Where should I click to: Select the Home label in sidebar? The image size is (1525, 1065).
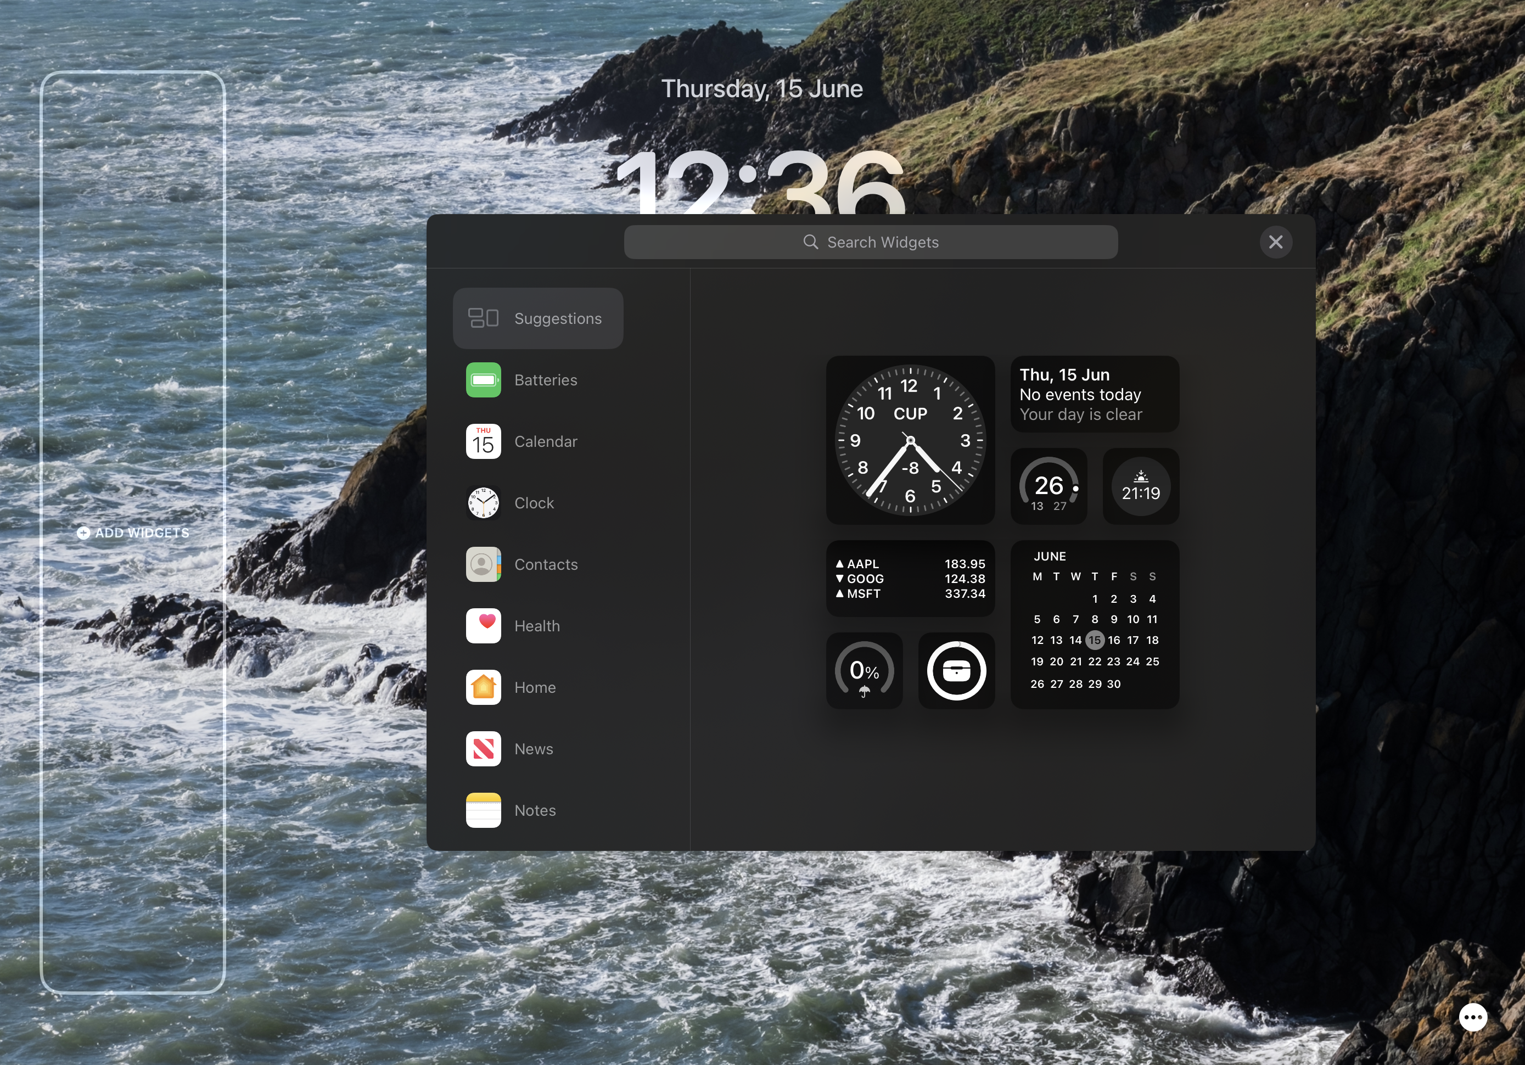click(535, 688)
